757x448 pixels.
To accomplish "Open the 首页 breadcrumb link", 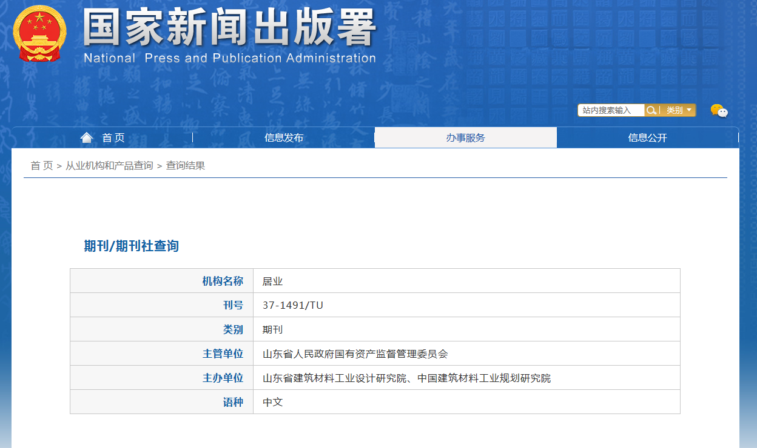I will coord(41,165).
